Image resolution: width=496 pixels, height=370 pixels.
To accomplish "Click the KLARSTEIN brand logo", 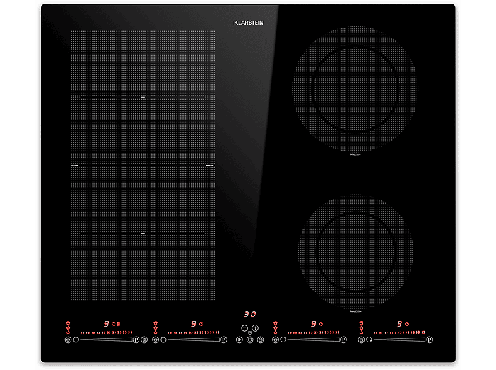I will tap(249, 23).
